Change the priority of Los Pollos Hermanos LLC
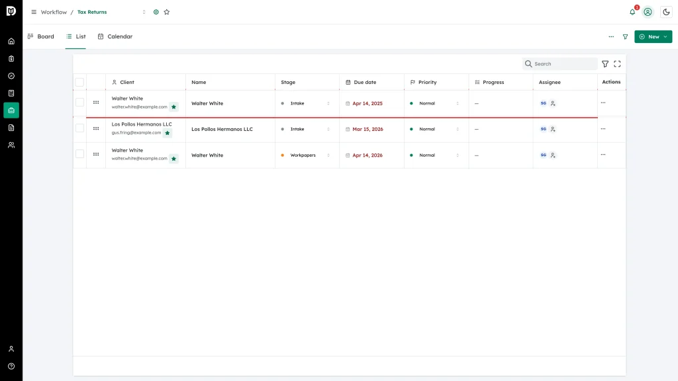 click(x=434, y=129)
